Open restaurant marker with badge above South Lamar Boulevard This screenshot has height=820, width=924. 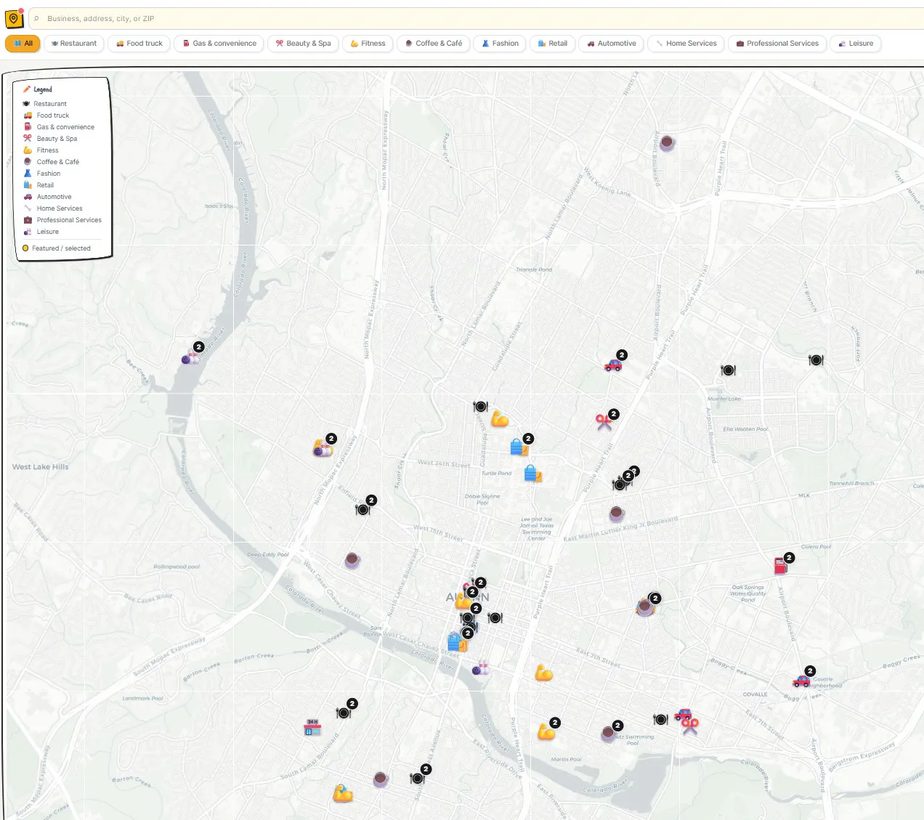(x=344, y=713)
